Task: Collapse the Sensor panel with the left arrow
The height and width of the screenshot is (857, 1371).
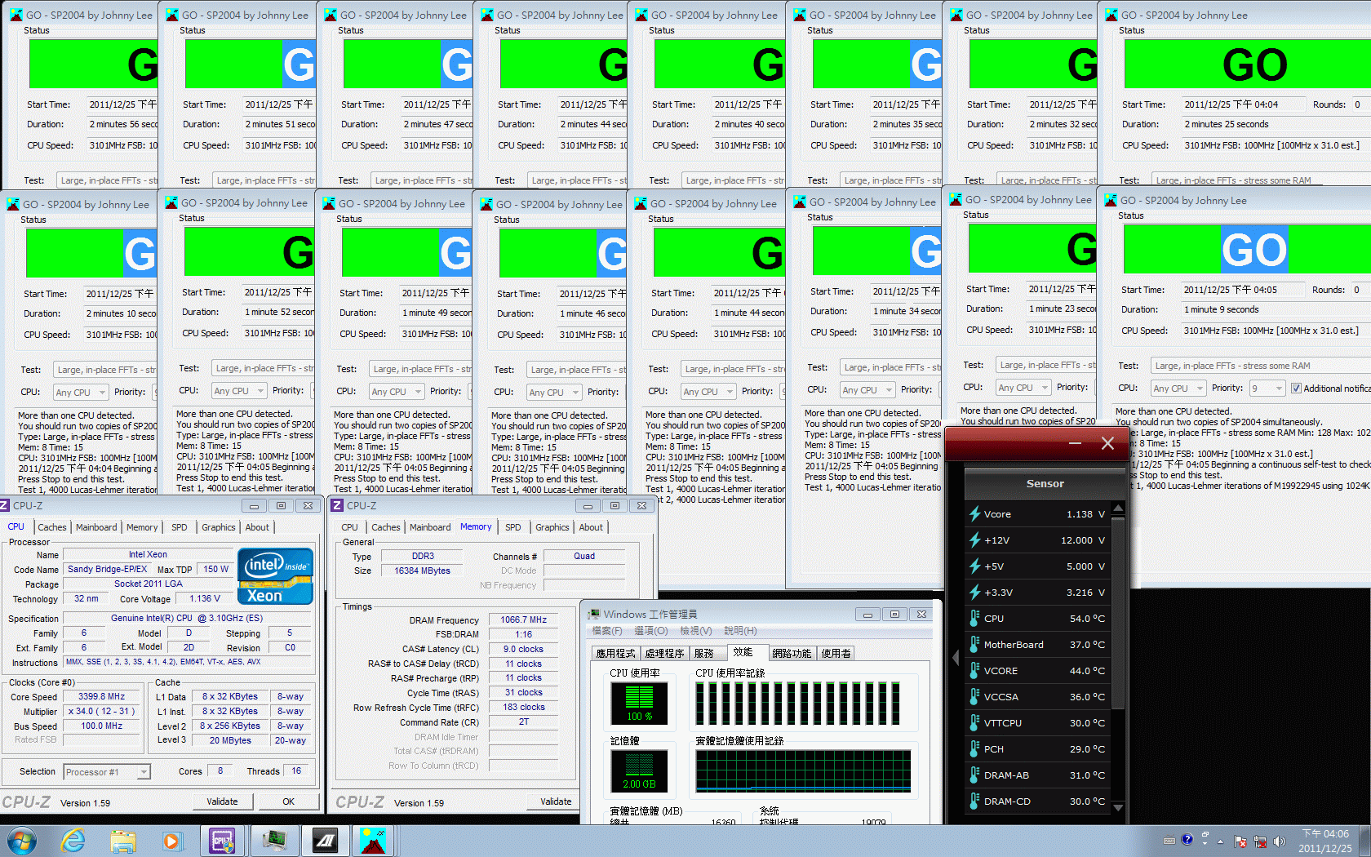Action: point(956,657)
